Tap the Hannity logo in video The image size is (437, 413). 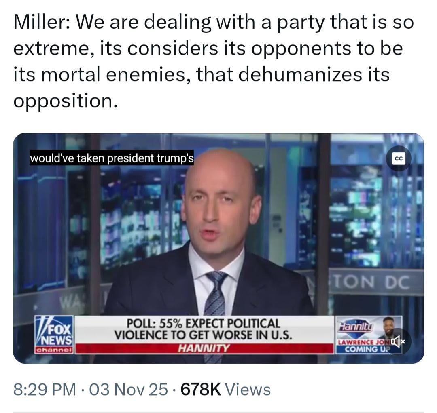pyautogui.click(x=355, y=326)
